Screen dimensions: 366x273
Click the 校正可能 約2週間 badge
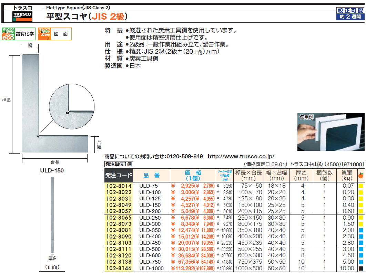point(350,13)
